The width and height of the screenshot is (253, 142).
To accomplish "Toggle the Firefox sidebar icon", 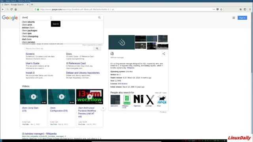I will 245,9.
